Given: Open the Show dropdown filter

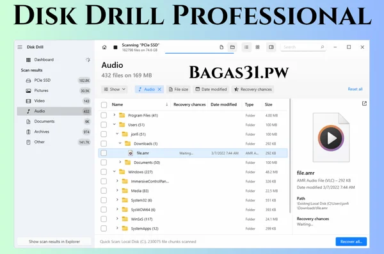Looking at the screenshot, I should (115, 90).
